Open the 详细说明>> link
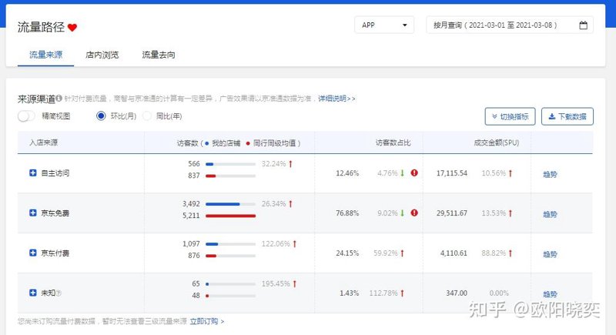616x335 pixels. pos(336,99)
